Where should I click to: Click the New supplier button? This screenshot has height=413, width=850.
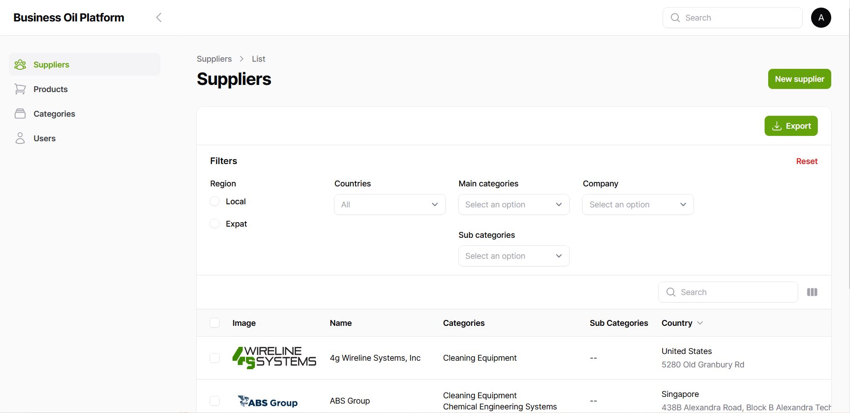799,79
